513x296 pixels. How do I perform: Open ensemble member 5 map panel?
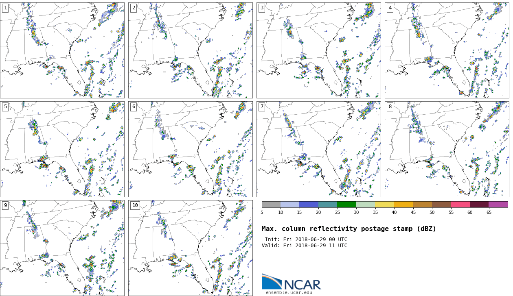click(62, 149)
